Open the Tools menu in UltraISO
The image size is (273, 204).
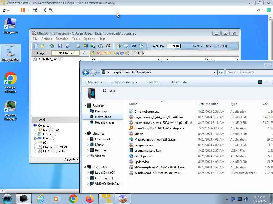tap(76, 39)
